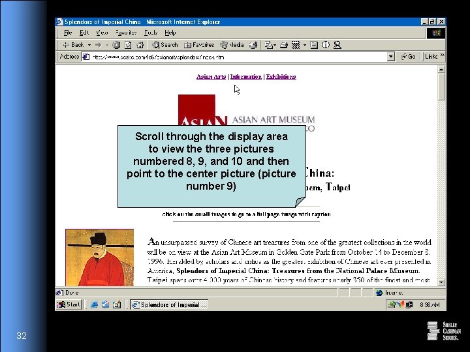
Task: Open the Mail toolbar button
Action: (270, 45)
